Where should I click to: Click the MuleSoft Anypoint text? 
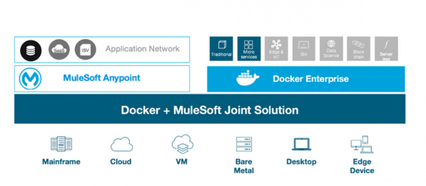tap(102, 78)
